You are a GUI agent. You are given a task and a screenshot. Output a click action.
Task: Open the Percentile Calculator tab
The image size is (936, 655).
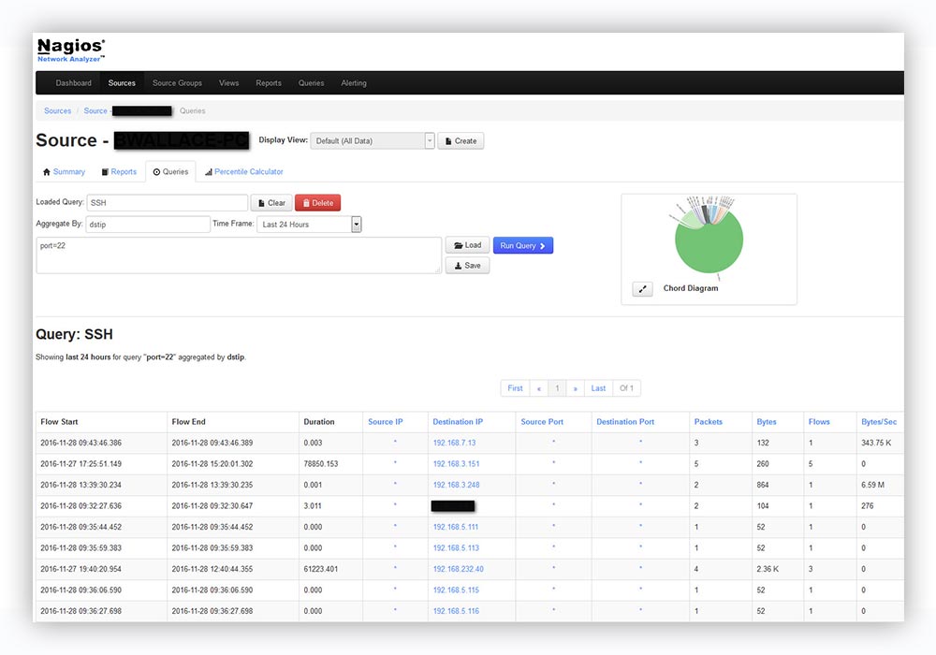(244, 172)
